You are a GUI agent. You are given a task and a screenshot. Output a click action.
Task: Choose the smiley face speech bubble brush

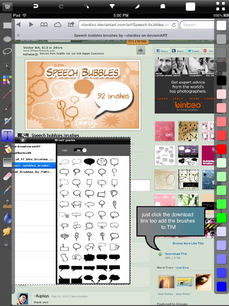click(x=102, y=162)
